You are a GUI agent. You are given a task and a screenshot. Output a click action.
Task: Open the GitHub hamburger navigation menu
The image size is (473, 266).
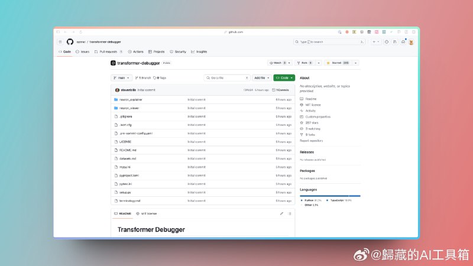(x=60, y=42)
